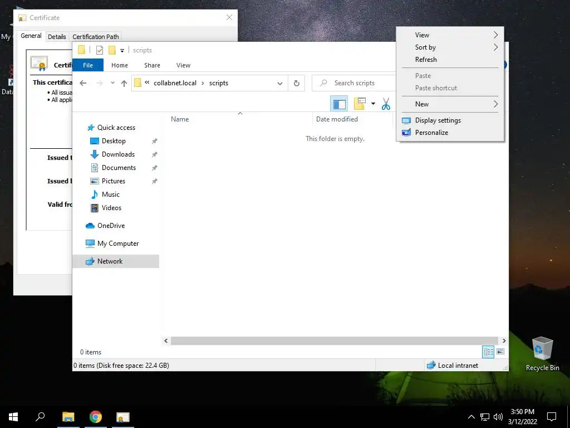The height and width of the screenshot is (428, 570).
Task: Choose Personalize in context menu
Action: tap(450, 133)
